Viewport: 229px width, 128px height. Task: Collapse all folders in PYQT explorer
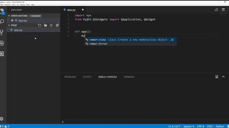(x=57, y=25)
